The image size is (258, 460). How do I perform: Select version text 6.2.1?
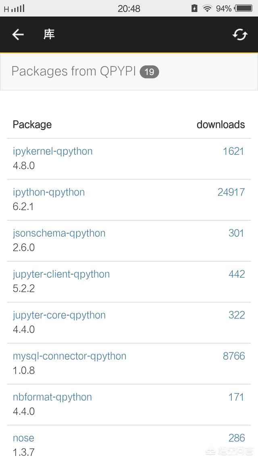coord(23,207)
